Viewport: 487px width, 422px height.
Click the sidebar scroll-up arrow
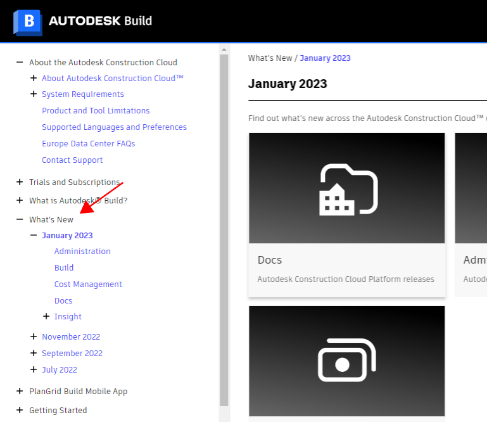coord(224,49)
